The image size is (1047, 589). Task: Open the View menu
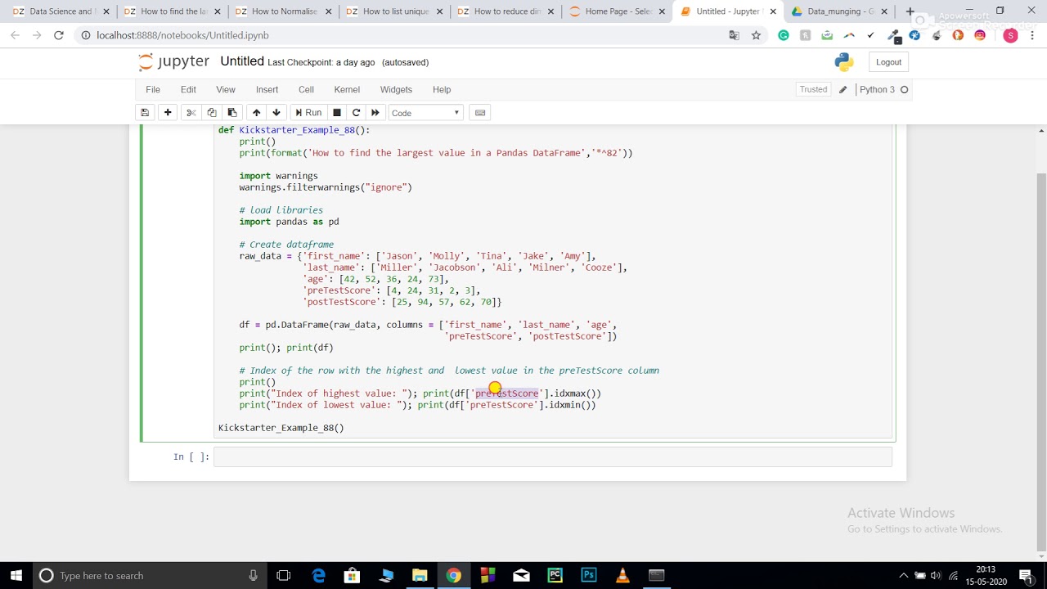pyautogui.click(x=226, y=89)
